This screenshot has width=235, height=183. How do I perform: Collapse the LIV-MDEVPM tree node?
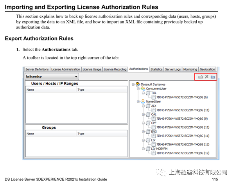click(x=143, y=149)
